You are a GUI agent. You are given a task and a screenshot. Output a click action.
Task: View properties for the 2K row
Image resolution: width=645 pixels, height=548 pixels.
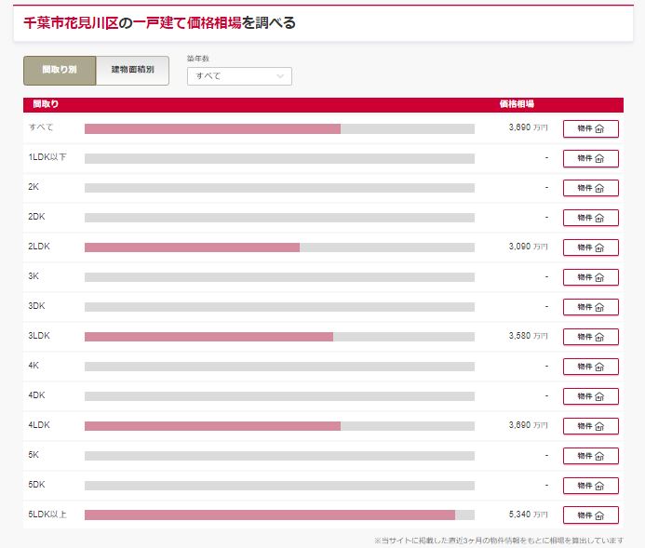(590, 188)
